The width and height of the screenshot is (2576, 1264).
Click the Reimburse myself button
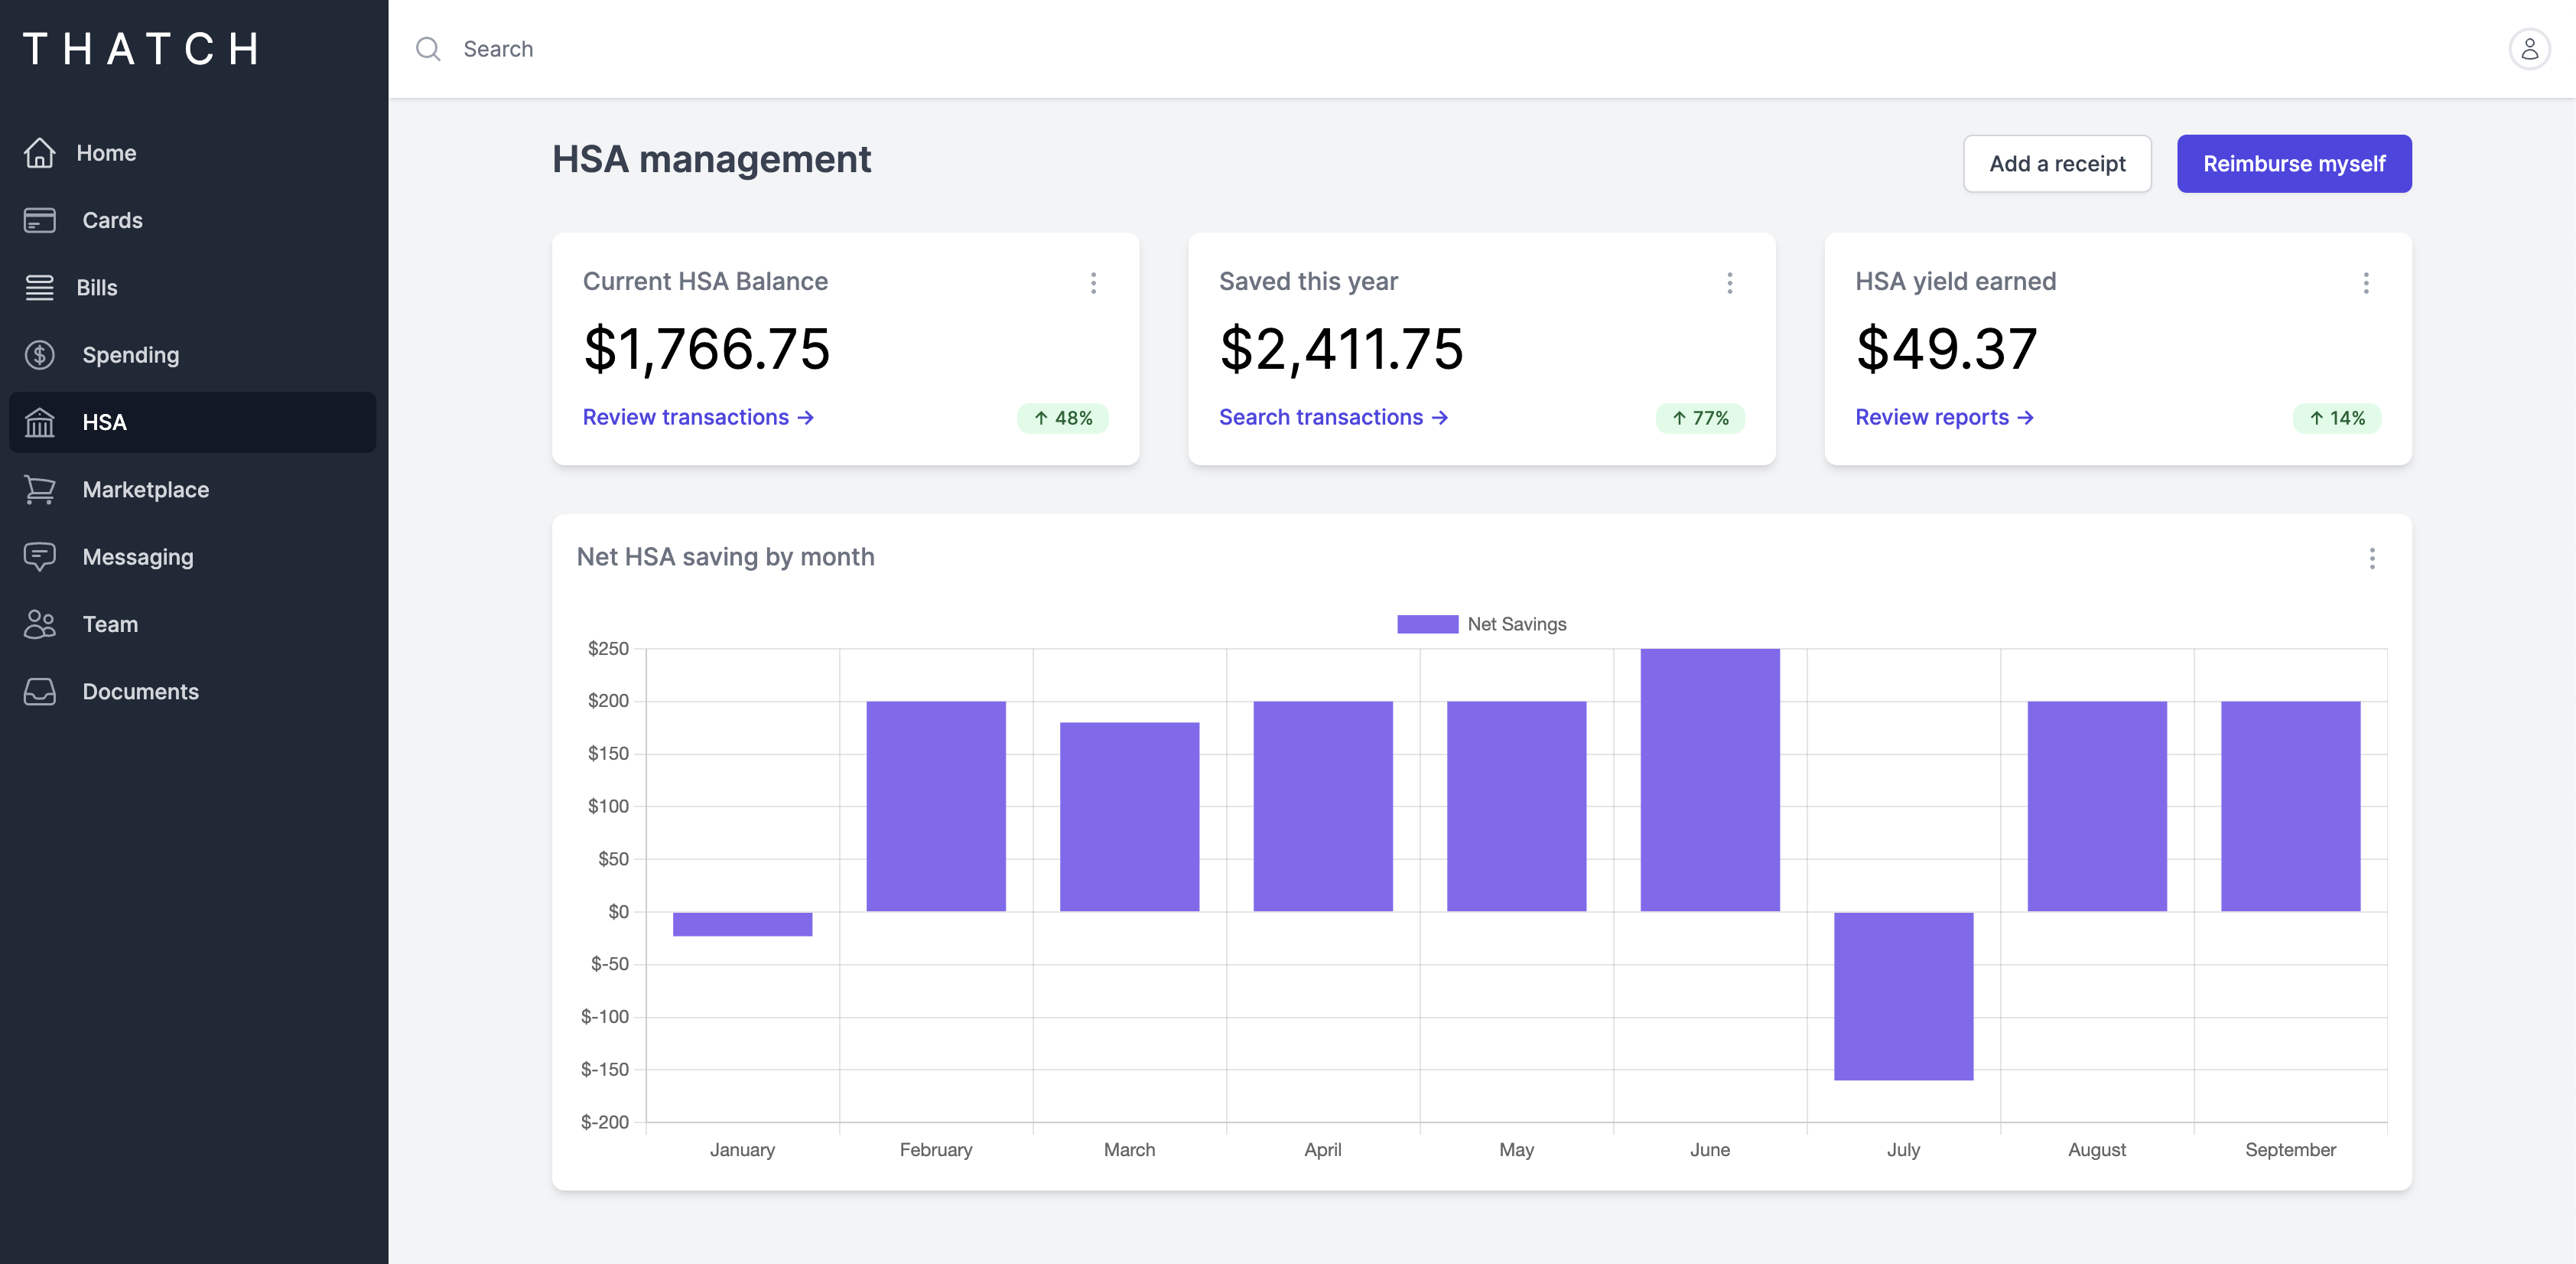[2293, 164]
